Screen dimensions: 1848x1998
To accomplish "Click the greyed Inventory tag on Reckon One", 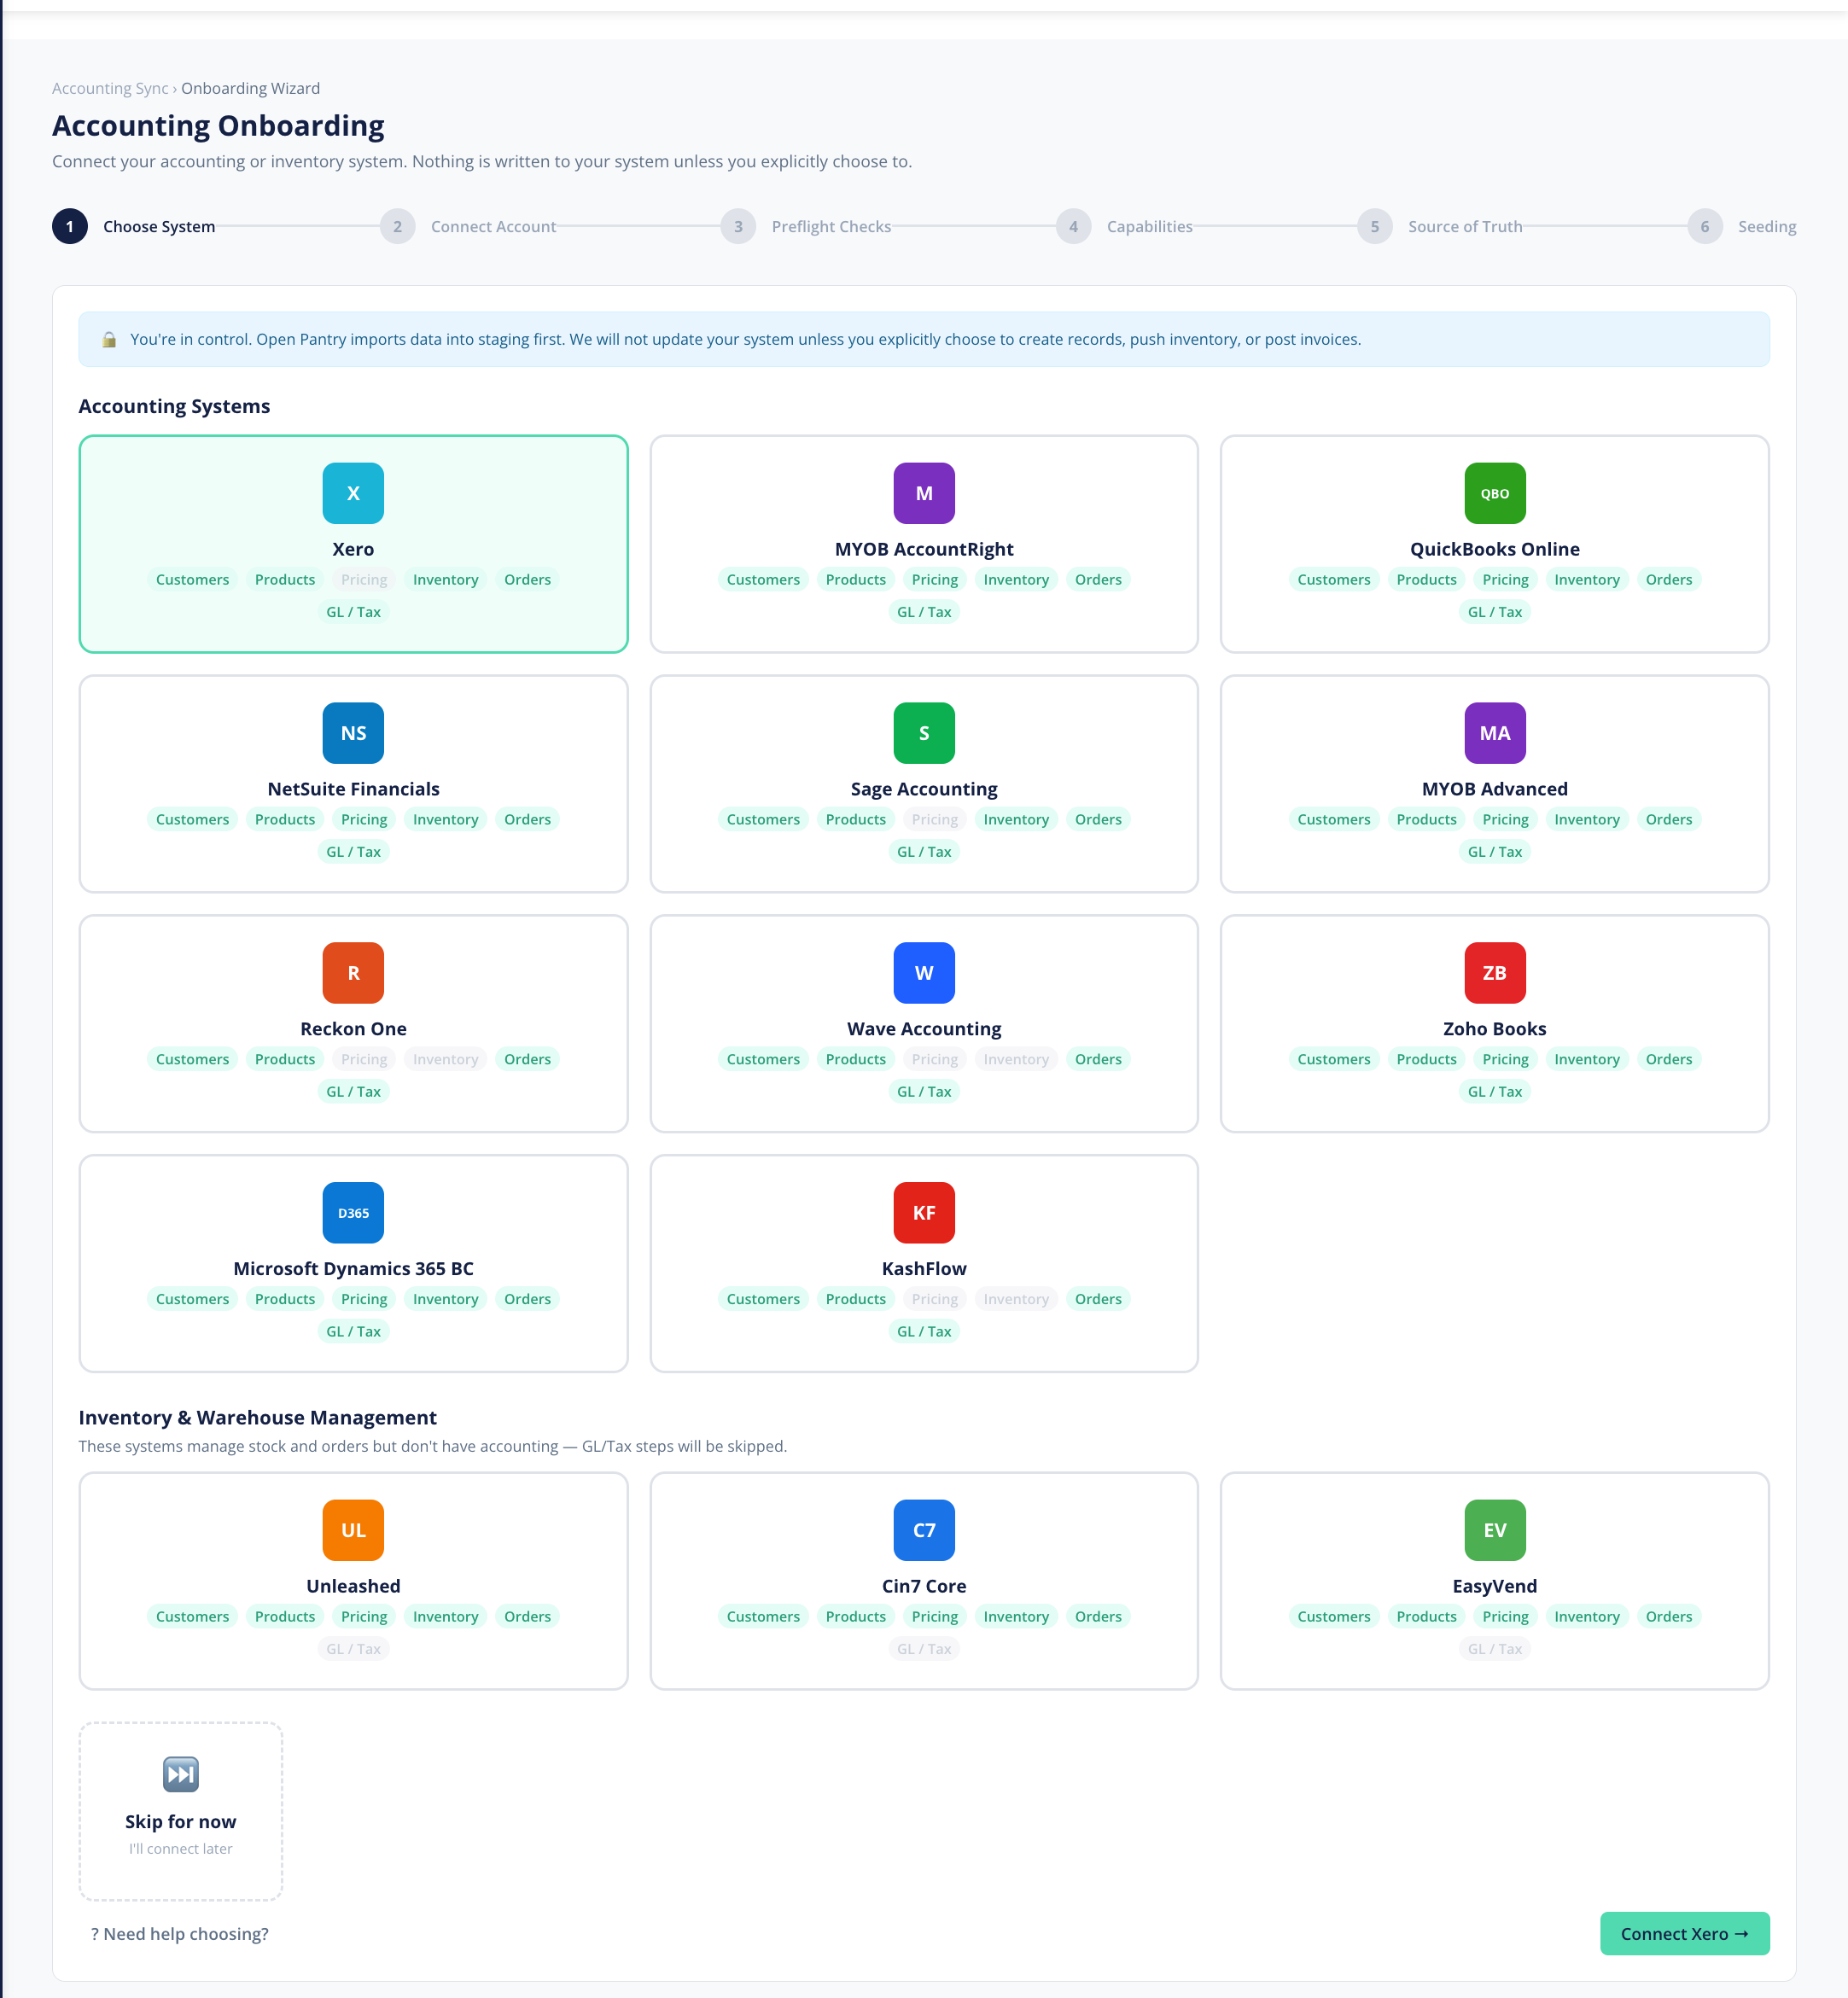I will (x=445, y=1060).
